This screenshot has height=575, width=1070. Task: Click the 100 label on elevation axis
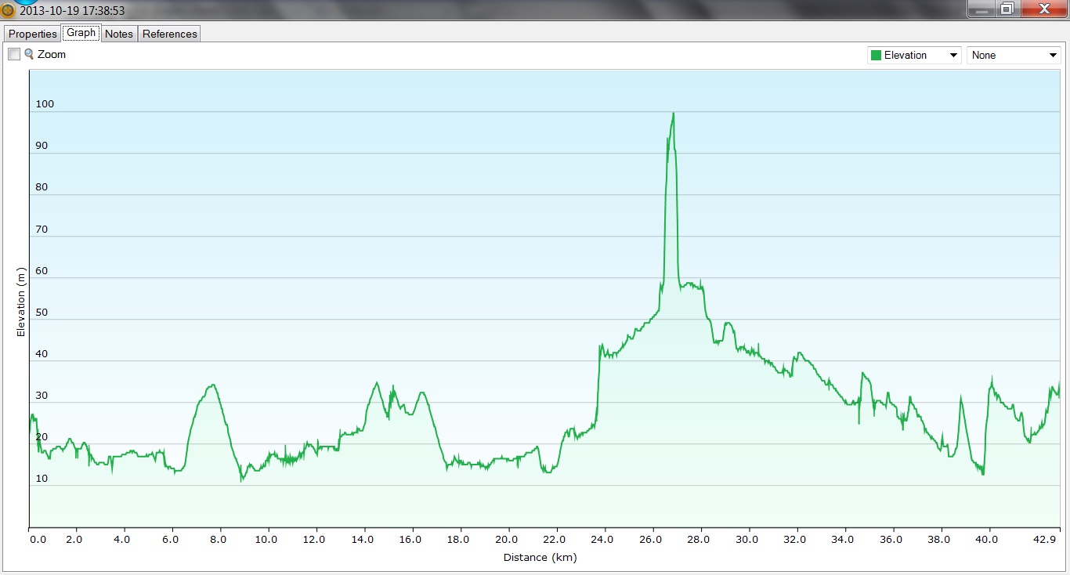coord(45,104)
